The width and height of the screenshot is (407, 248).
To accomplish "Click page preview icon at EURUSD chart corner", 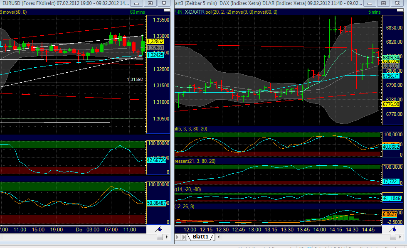I will (x=160, y=237).
